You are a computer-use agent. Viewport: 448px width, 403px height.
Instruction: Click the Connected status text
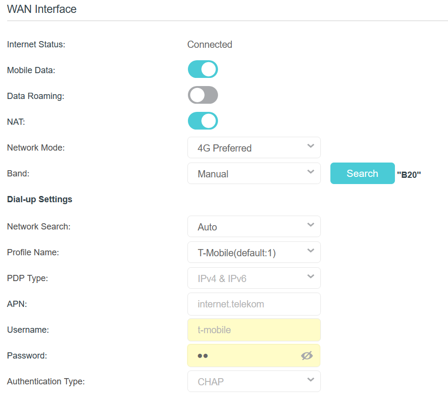click(x=209, y=44)
